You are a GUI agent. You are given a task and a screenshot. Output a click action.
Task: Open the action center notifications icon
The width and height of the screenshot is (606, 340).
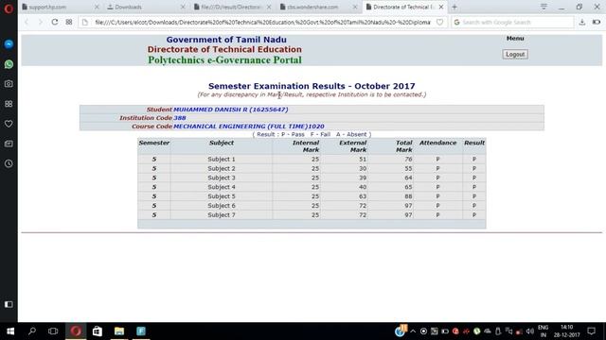pos(591,331)
